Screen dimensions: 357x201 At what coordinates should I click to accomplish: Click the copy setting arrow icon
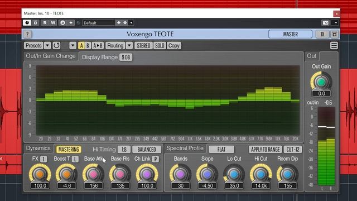71,23
